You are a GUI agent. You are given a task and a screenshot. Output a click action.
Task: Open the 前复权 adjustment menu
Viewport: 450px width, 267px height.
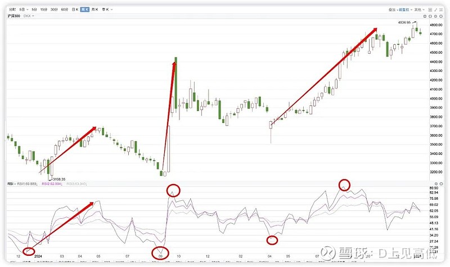[x=404, y=10]
